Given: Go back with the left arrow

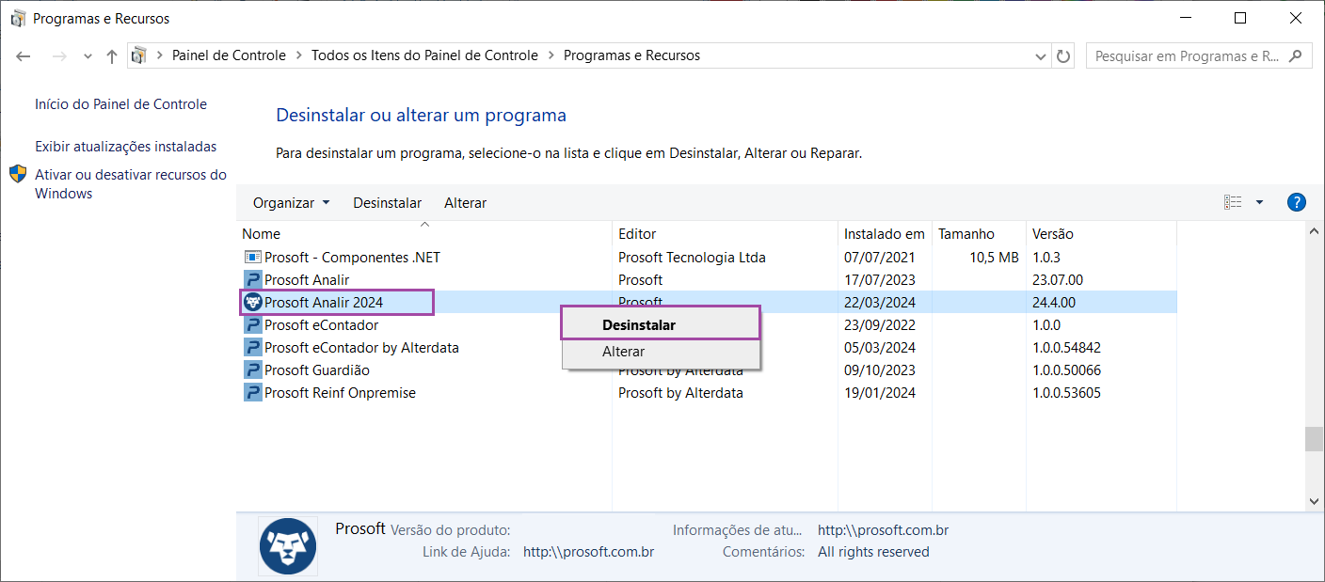Looking at the screenshot, I should coord(24,56).
